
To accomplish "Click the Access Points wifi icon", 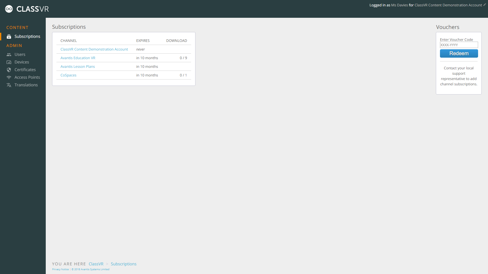I will pos(9,77).
